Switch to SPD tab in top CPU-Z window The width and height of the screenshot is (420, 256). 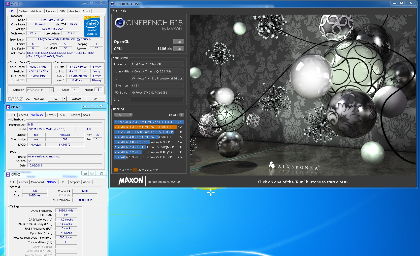click(62, 11)
